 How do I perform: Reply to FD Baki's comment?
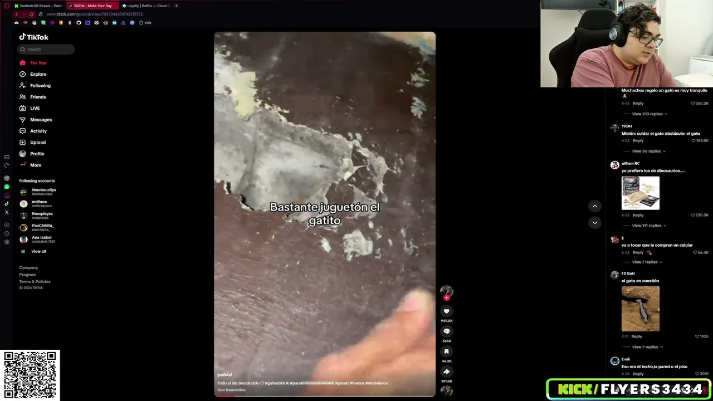637,336
